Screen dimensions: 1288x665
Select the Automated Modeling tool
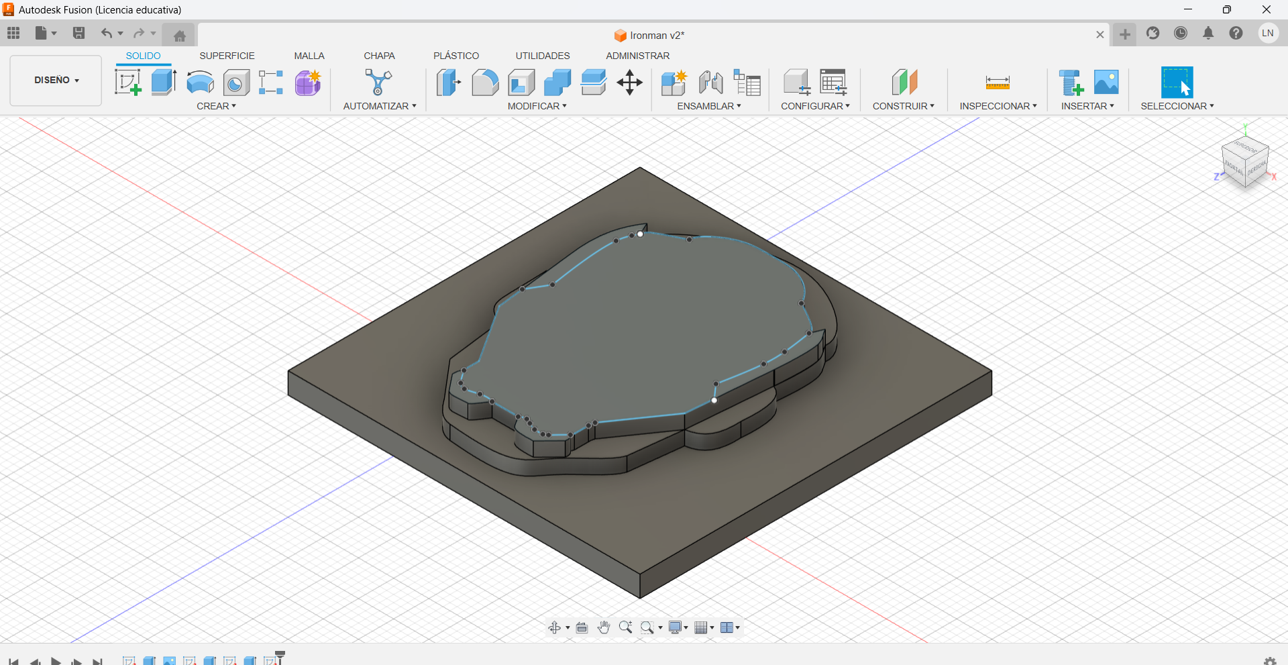(x=378, y=83)
